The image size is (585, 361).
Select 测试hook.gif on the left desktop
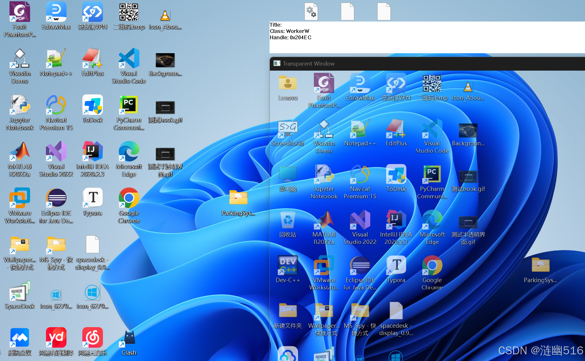(165, 111)
